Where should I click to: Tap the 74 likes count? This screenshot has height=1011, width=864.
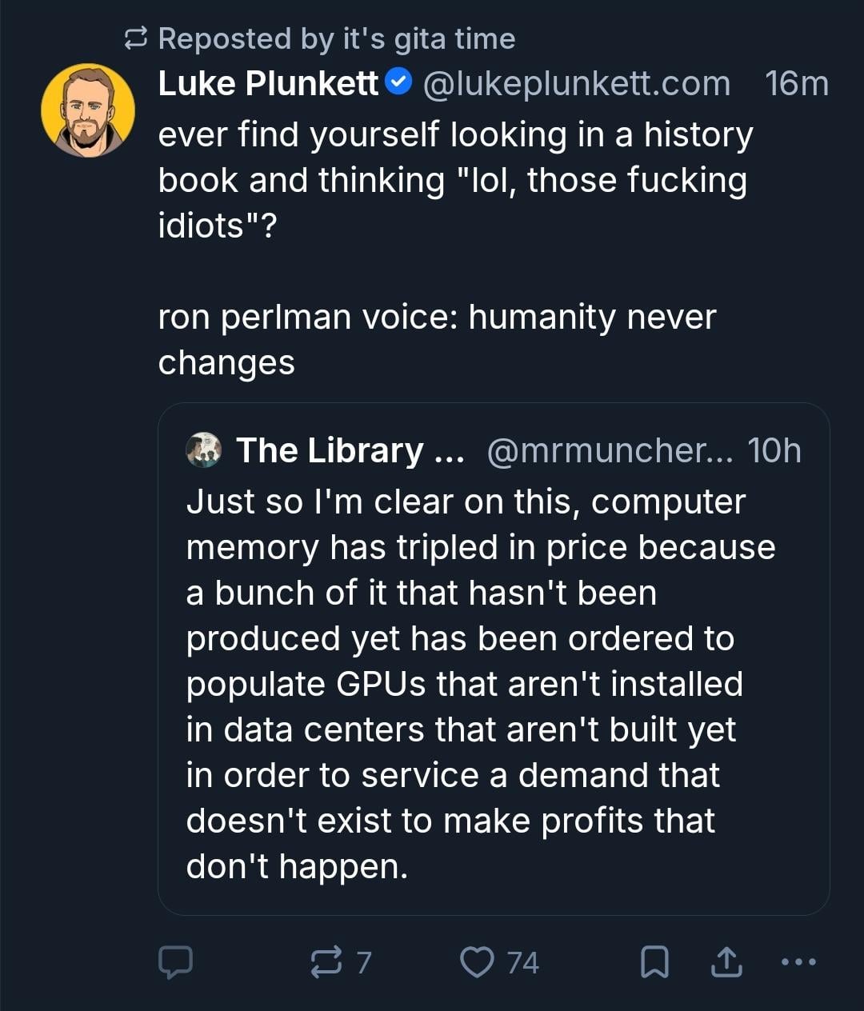pyautogui.click(x=523, y=962)
